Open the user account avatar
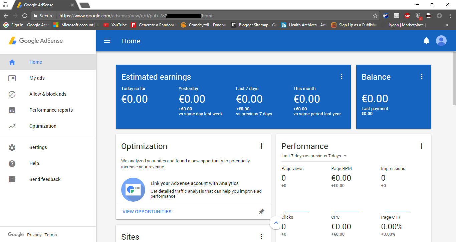This screenshot has width=456, height=242. coord(441,41)
